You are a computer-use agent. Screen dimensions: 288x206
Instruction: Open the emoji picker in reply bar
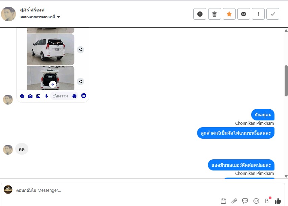(x=256, y=201)
